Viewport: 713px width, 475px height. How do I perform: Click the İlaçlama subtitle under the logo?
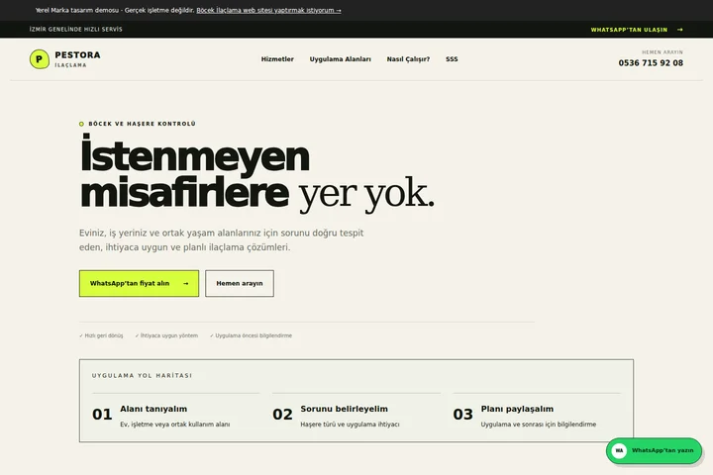tap(70, 65)
